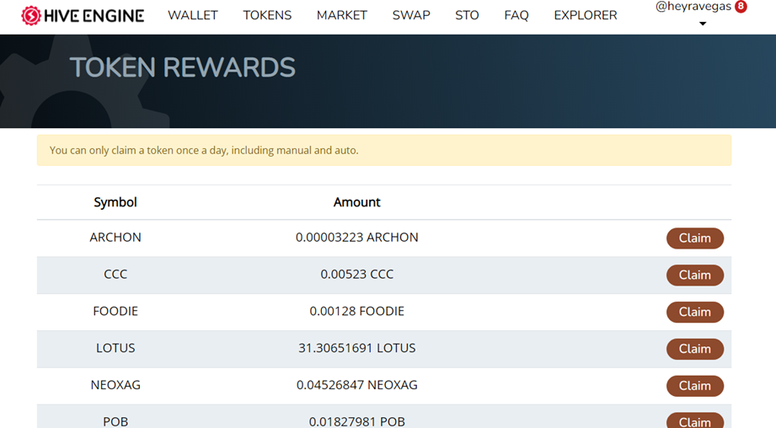
Task: Click the amount 31.30651691 LOTUS
Action: (356, 348)
